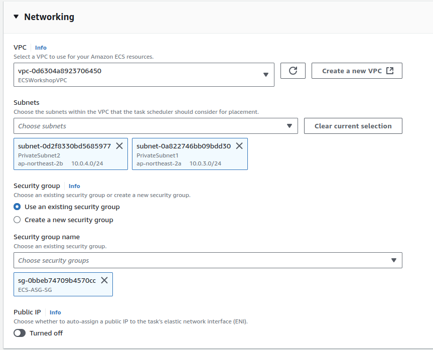Image resolution: width=433 pixels, height=350 pixels.
Task: Click the Networking section heading
Action: click(49, 17)
